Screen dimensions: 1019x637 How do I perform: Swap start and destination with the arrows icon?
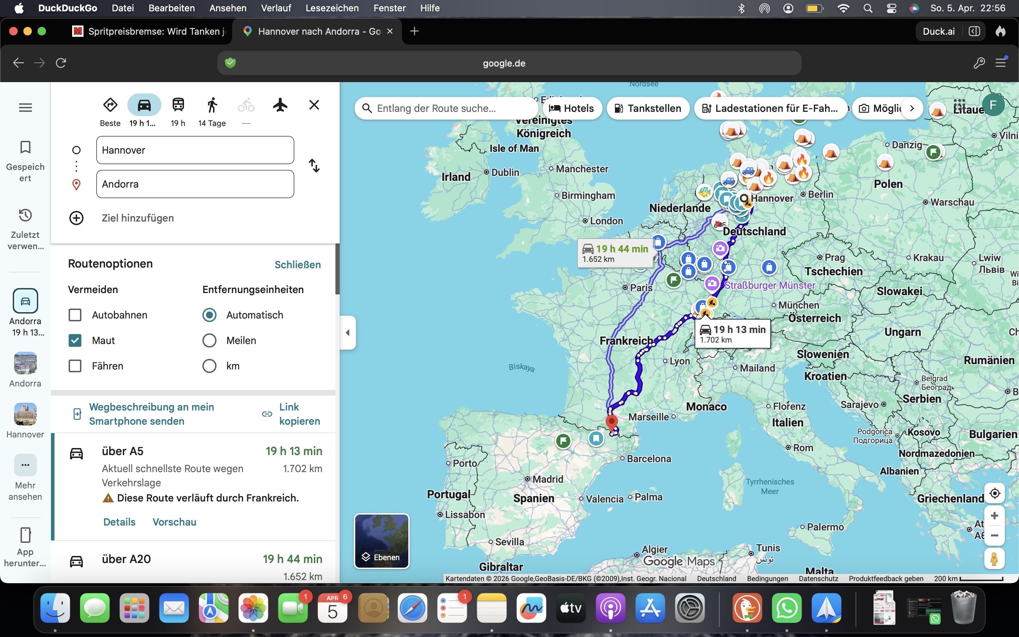tap(314, 166)
